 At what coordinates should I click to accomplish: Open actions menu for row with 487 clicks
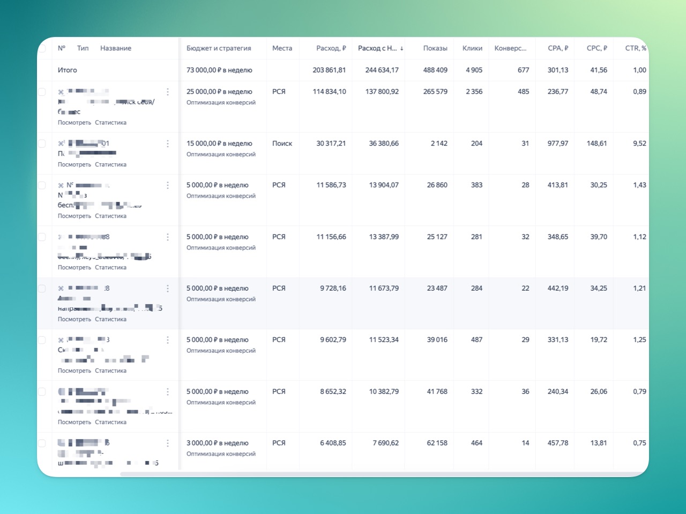[x=168, y=340]
